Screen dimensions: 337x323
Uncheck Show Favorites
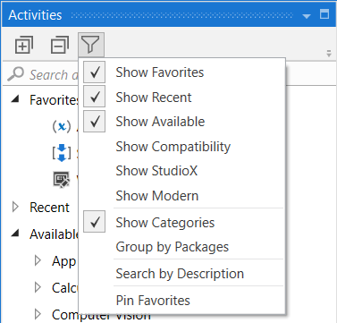[181, 72]
